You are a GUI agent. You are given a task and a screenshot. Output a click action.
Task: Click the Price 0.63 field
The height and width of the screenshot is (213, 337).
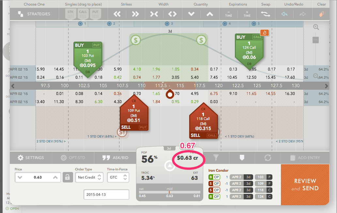point(38,177)
